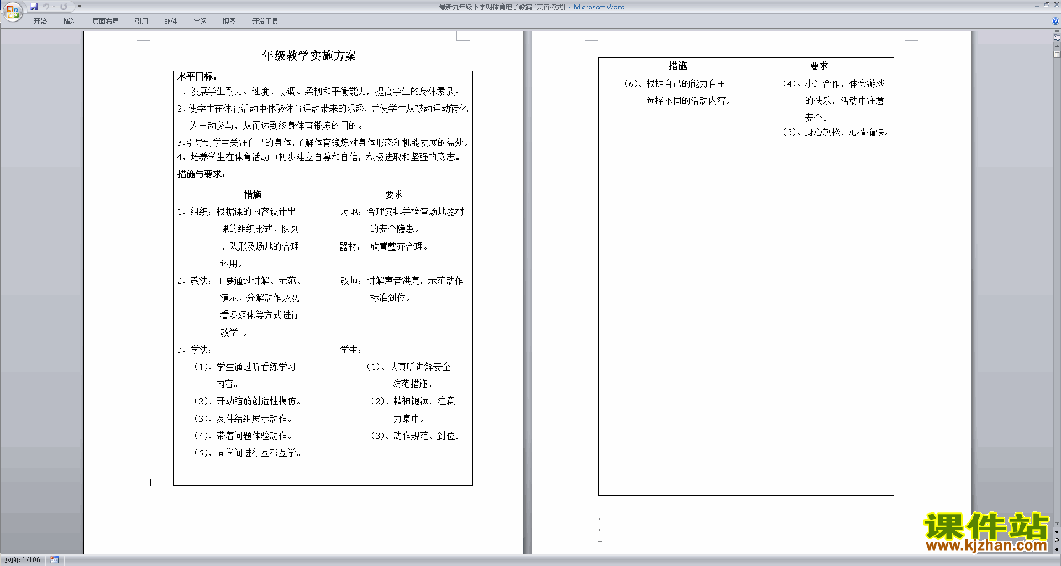Open the round Office button menu
Viewport: 1061px width, 566px height.
12,12
